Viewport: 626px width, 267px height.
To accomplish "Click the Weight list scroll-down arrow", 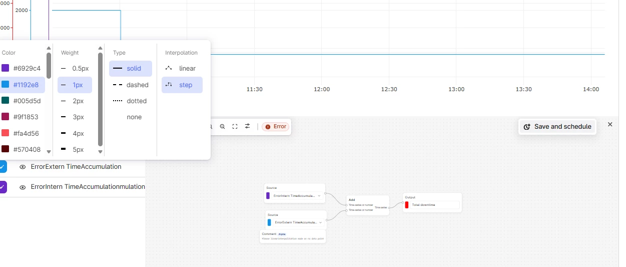I will point(100,151).
